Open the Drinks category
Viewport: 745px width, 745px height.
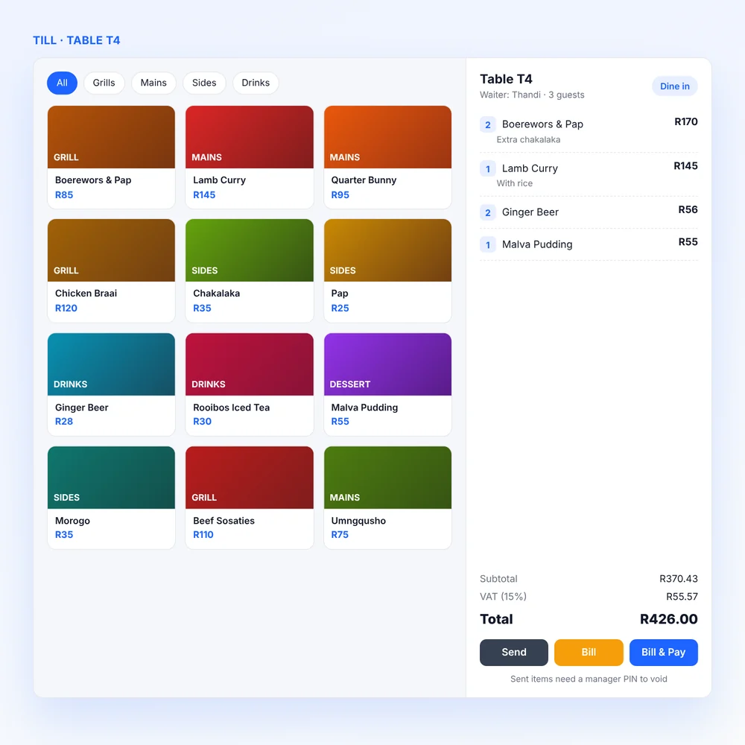click(255, 83)
